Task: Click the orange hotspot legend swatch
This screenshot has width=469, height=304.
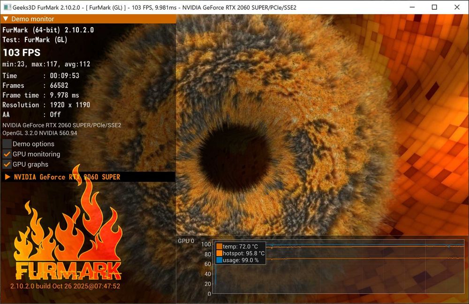Action: [x=219, y=253]
